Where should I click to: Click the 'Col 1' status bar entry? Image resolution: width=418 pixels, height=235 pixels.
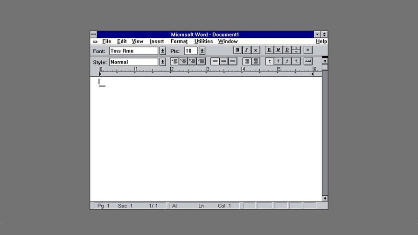click(224, 206)
